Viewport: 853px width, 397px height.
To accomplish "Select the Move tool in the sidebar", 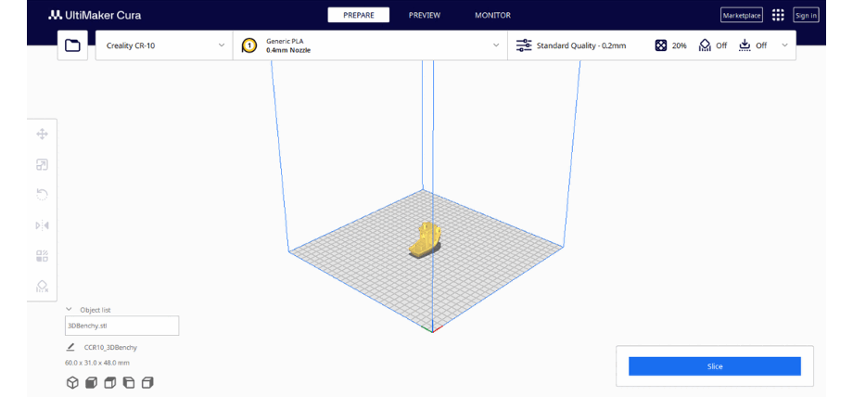I will pyautogui.click(x=42, y=134).
